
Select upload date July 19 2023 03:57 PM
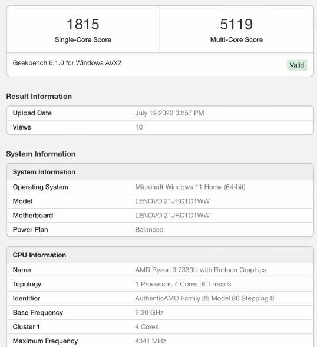click(x=170, y=113)
